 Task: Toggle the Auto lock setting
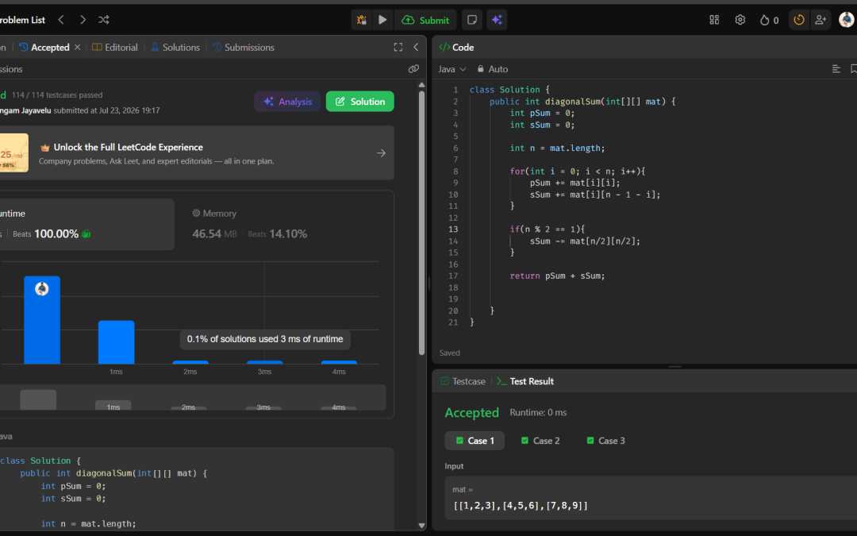[493, 69]
